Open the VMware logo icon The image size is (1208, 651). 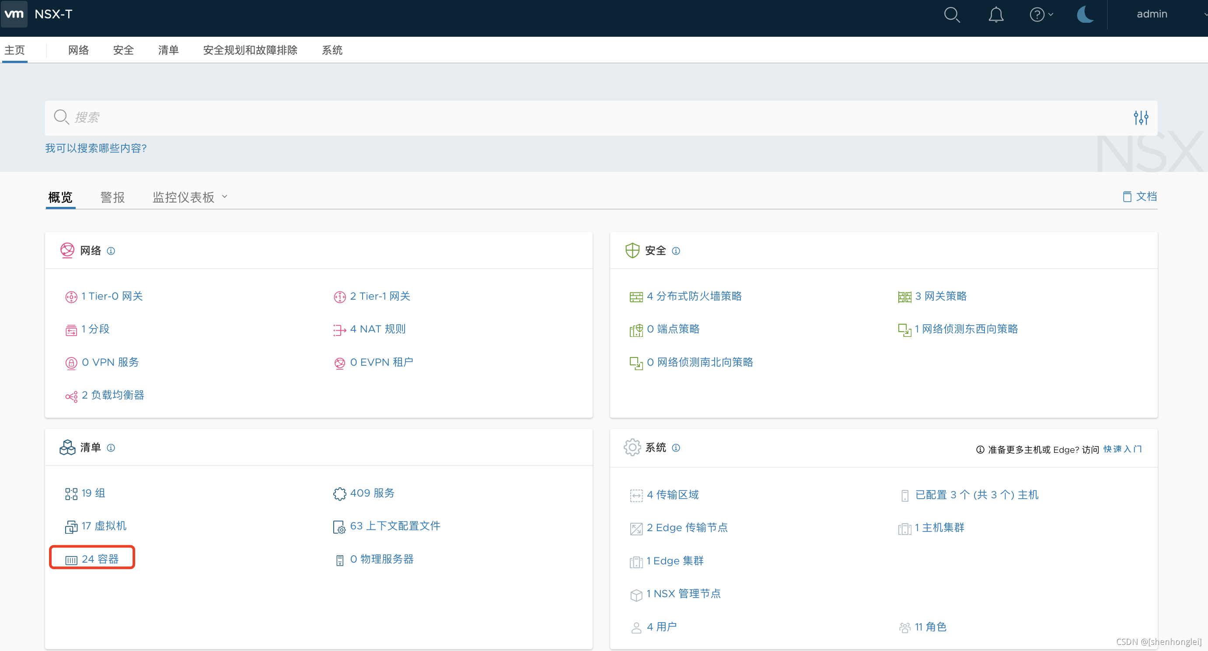(x=14, y=14)
